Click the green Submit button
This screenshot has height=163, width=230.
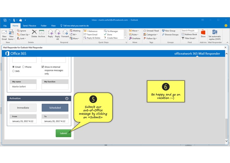pos(63,133)
